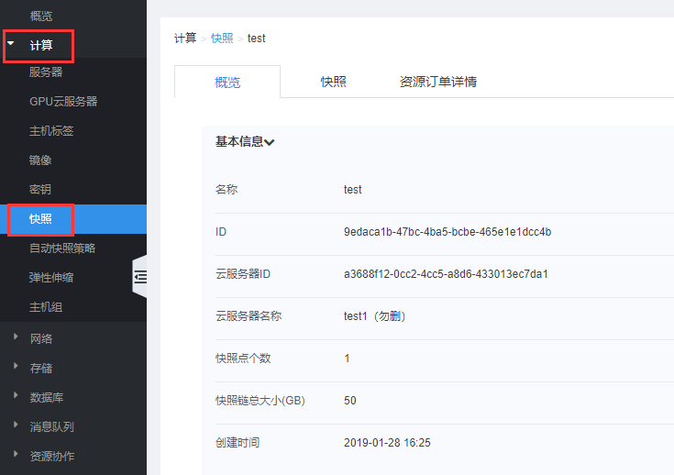The image size is (674, 475).
Task: Expand the 网络 menu section
Action: click(x=16, y=337)
